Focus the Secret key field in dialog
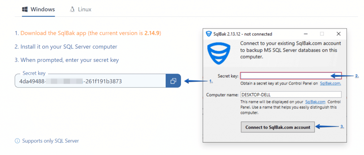364x155 pixels. point(291,76)
